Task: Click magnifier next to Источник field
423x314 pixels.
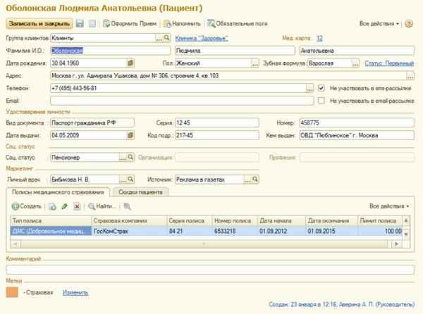Action: 255,180
